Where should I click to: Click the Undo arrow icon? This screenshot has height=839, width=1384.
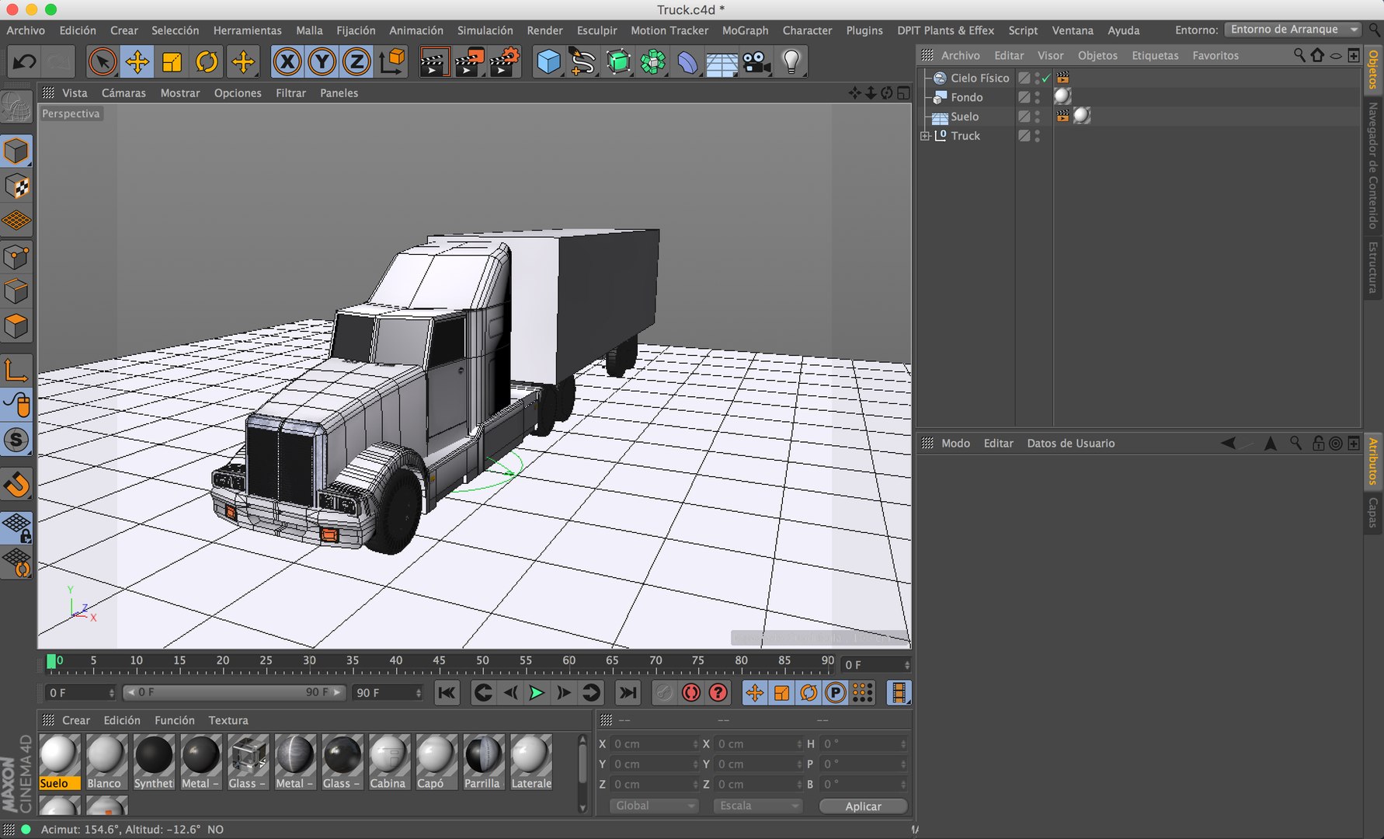tap(24, 61)
